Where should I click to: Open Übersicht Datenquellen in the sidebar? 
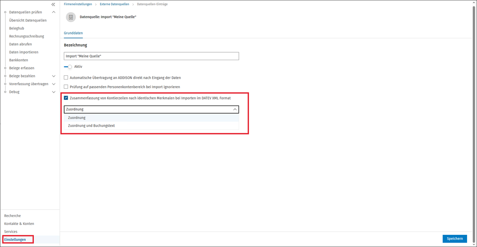[28, 20]
